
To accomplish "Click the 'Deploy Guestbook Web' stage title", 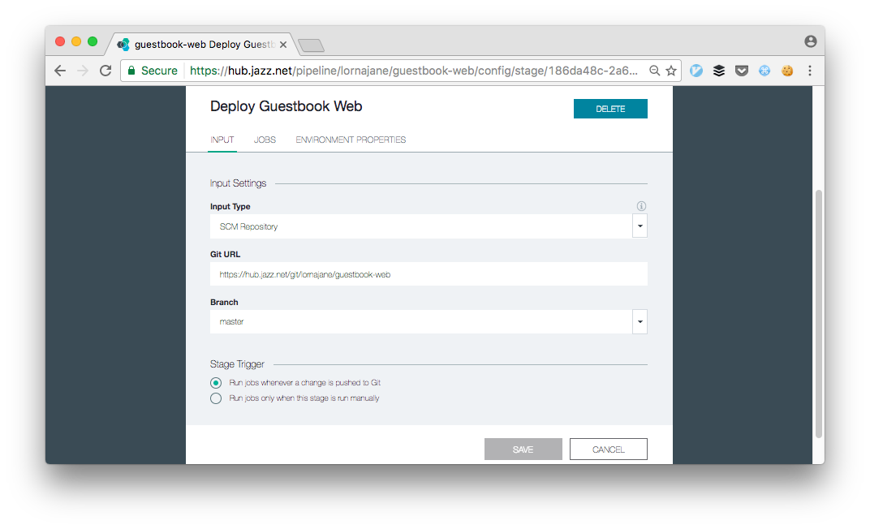I will (286, 106).
